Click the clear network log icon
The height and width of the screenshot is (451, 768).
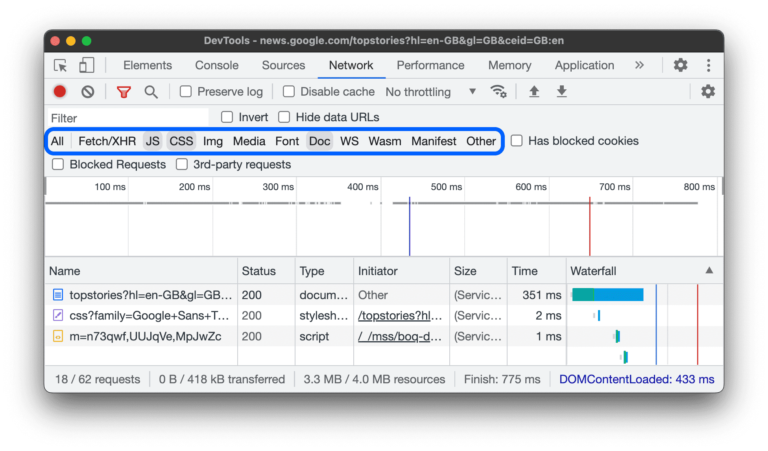87,91
